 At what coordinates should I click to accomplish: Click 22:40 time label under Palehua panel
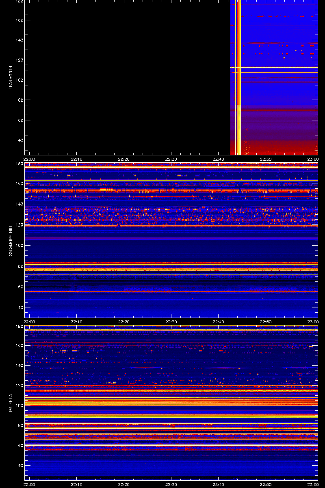coord(219,485)
